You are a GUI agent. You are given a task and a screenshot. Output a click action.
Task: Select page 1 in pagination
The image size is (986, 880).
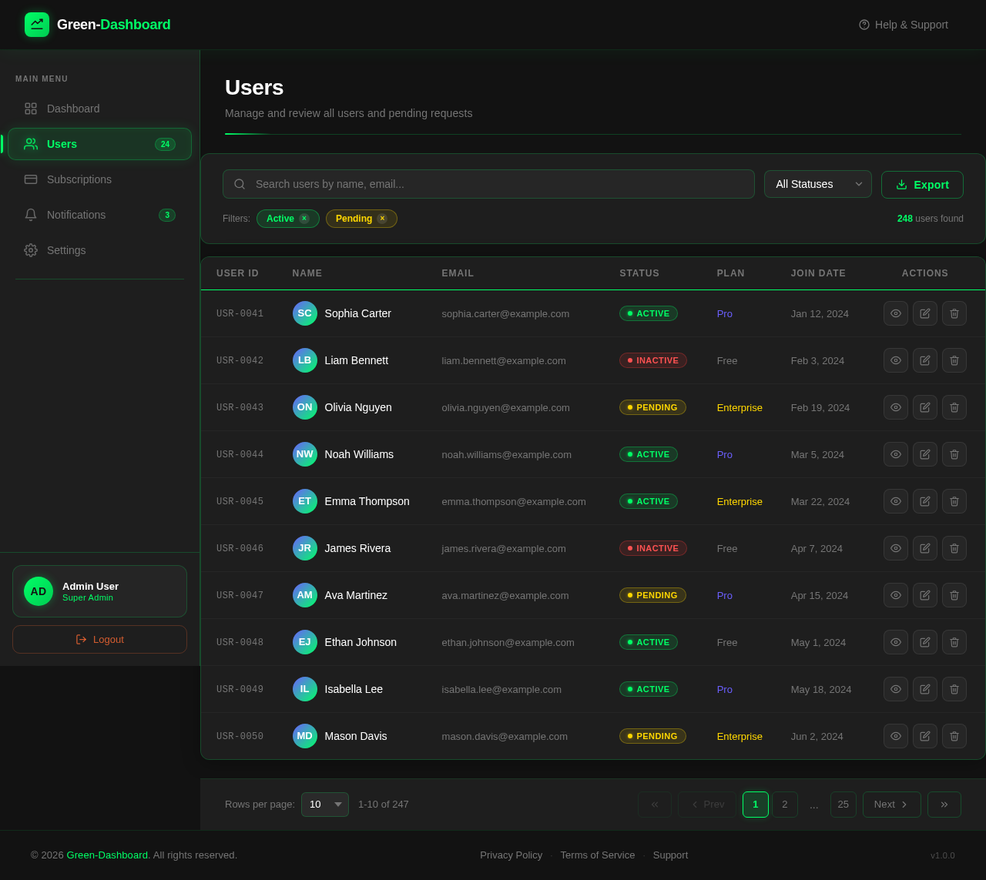coord(756,805)
